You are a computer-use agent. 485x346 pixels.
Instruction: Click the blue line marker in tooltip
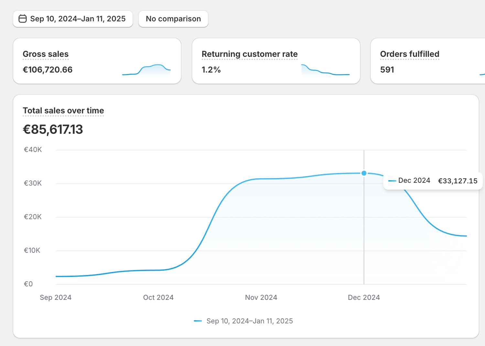[x=392, y=181]
